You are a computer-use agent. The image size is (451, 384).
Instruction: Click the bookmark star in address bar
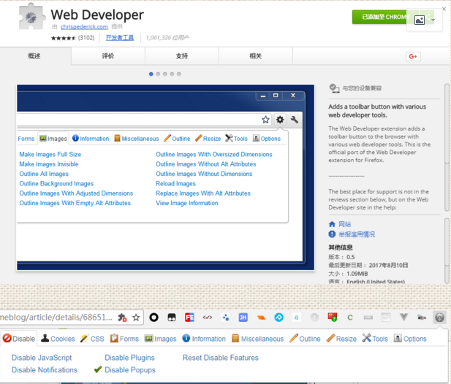(x=136, y=318)
